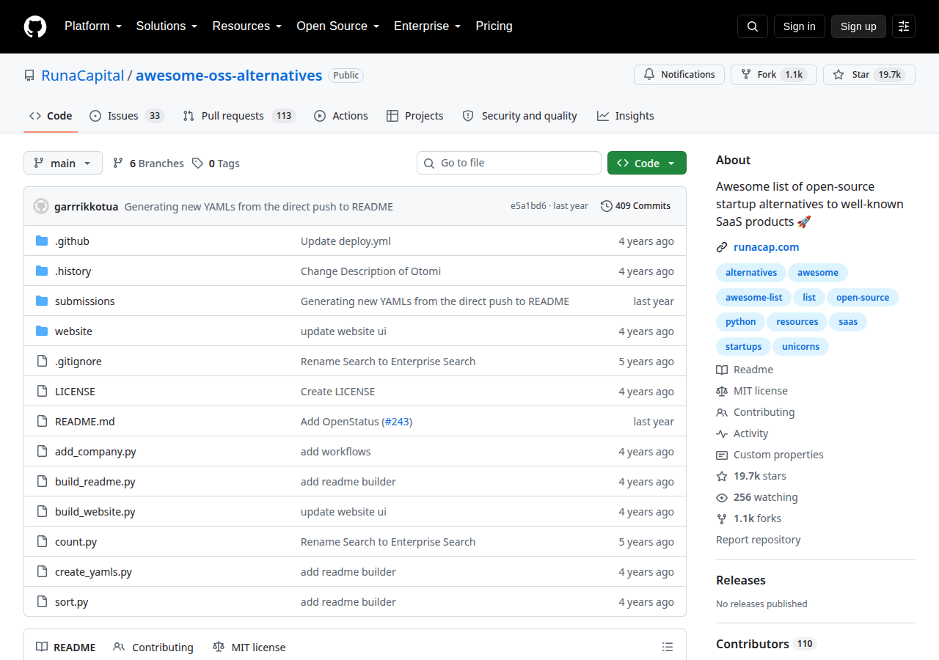Expand the Open Source menu
The width and height of the screenshot is (939, 660).
pos(338,26)
